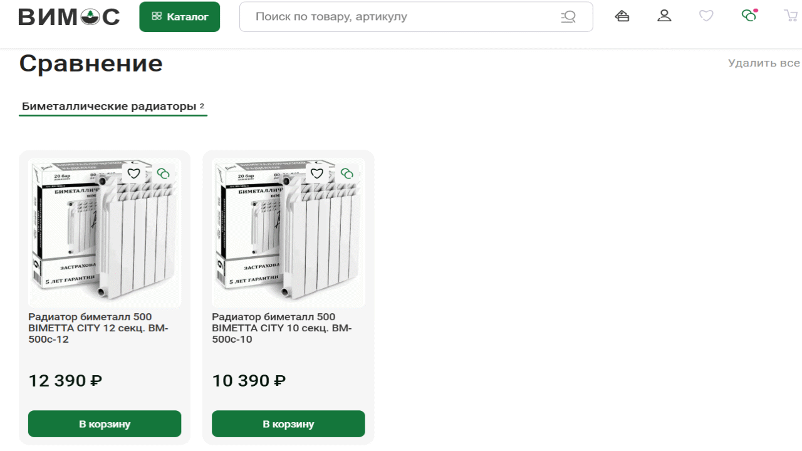Click the Удалить все link
This screenshot has height=451, width=802.
[x=764, y=63]
